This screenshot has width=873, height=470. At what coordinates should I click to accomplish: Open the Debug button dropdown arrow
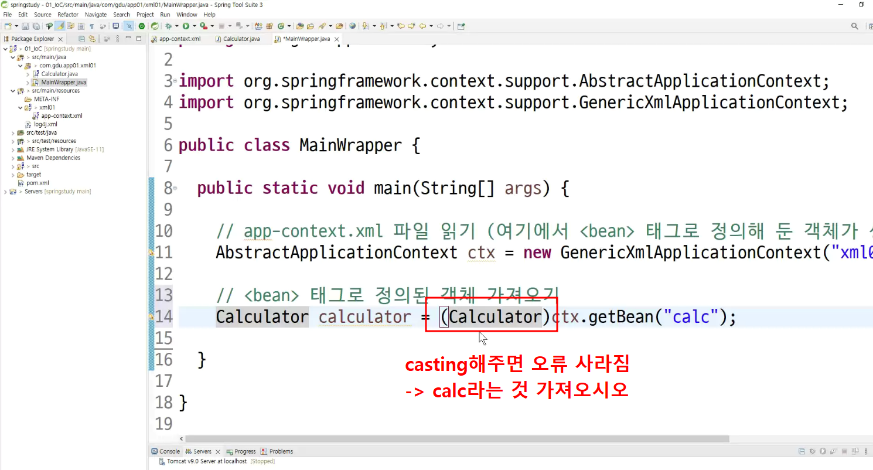tap(177, 26)
